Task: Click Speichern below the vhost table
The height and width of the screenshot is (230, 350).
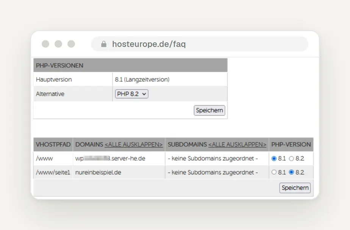Action: click(x=295, y=188)
